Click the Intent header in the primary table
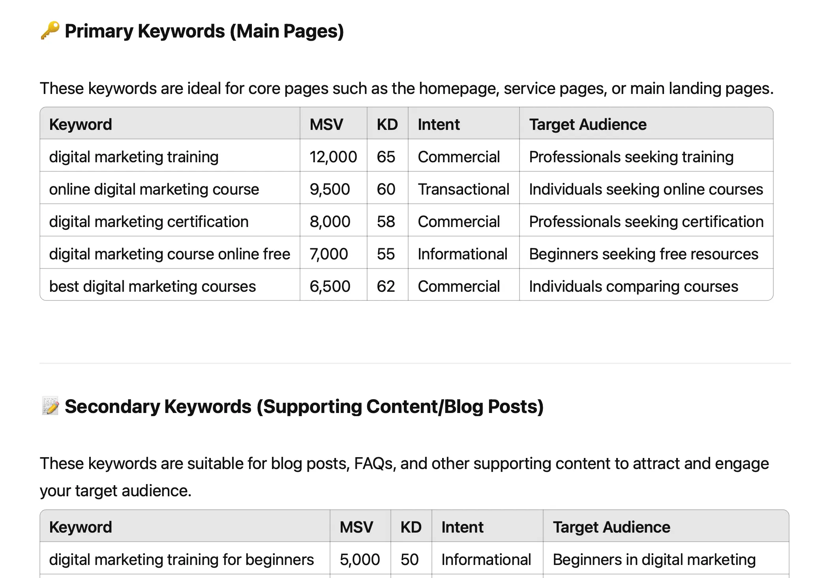Viewport: 814px width, 578px height. 439,125
